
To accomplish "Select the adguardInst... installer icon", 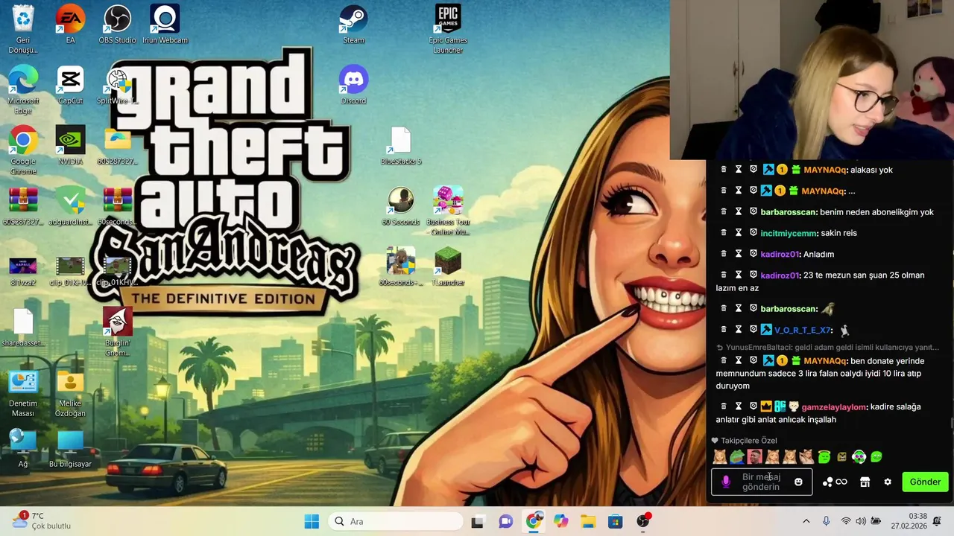I will click(x=70, y=205).
